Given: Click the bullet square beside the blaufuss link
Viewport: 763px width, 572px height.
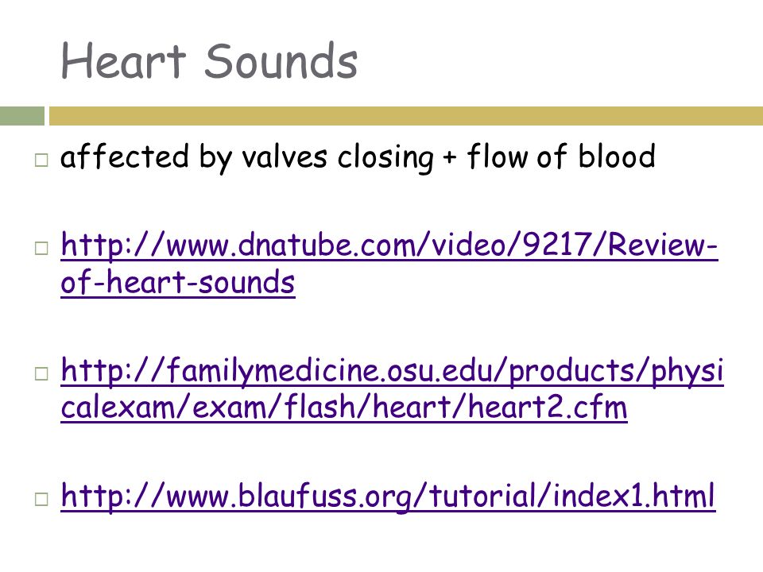Looking at the screenshot, I should [41, 499].
